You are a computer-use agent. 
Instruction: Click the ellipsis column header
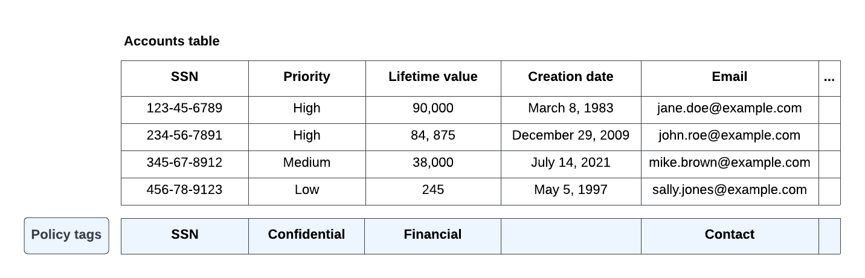pyautogui.click(x=829, y=77)
